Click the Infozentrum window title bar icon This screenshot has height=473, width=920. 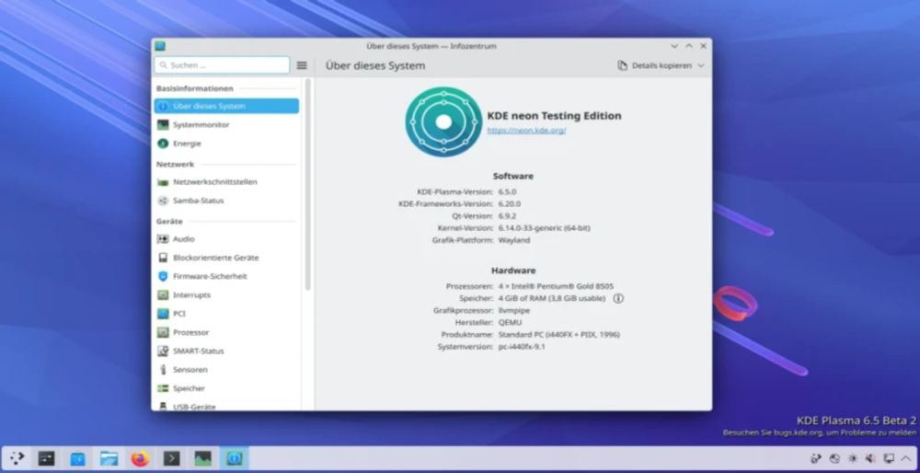coord(159,46)
